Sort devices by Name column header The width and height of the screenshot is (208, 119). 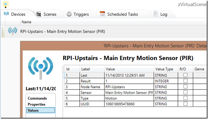[26, 22]
